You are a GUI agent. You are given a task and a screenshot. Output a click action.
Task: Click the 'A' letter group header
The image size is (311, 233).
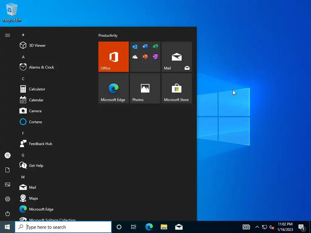23,57
